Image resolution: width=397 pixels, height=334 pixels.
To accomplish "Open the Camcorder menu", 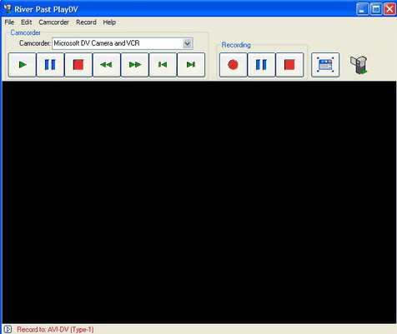I will click(53, 22).
